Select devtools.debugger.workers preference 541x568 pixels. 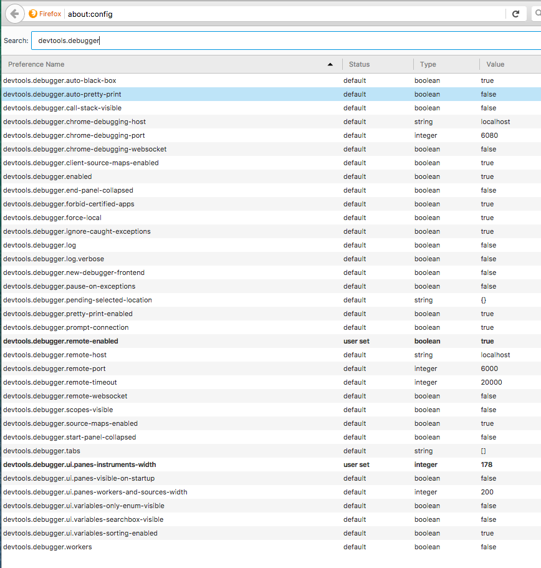tap(271, 547)
